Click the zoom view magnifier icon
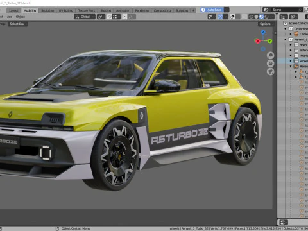The width and height of the screenshot is (308, 231). 271,55
